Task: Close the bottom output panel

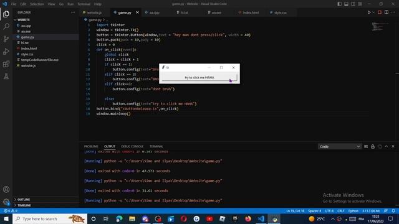Action: tap(393, 147)
